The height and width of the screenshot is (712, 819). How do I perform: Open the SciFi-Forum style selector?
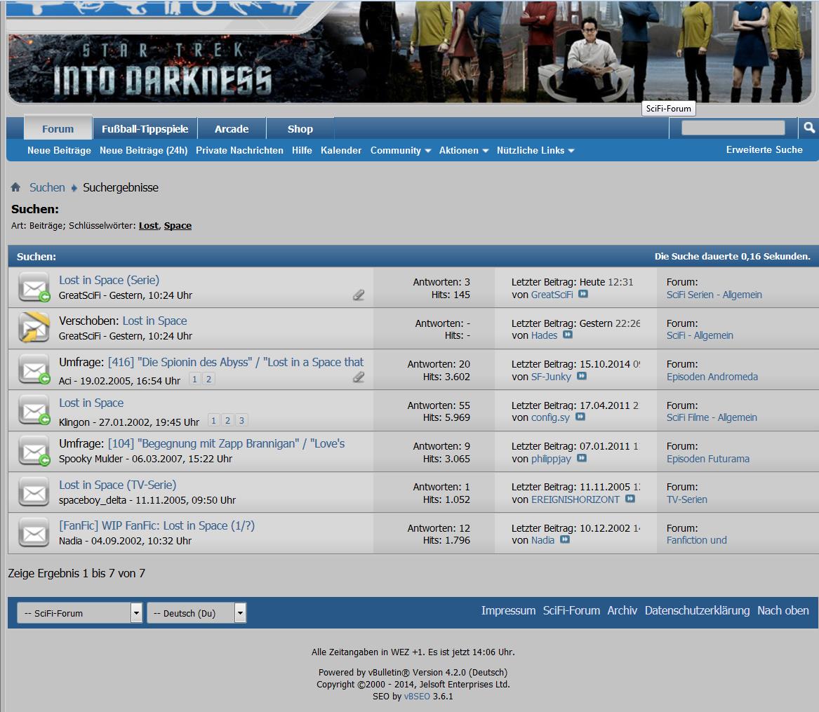(x=79, y=613)
